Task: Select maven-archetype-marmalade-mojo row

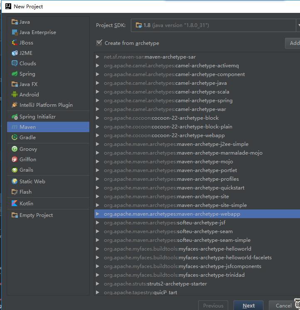Action: click(197, 153)
